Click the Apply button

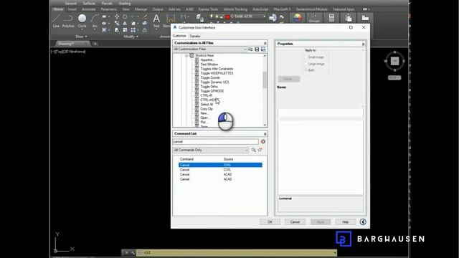tap(321, 221)
